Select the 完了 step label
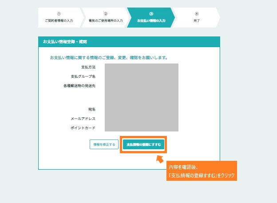This screenshot has width=277, height=203. click(196, 20)
